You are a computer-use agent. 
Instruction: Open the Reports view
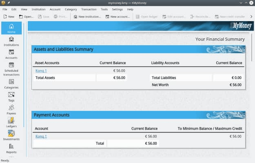click(x=11, y=149)
